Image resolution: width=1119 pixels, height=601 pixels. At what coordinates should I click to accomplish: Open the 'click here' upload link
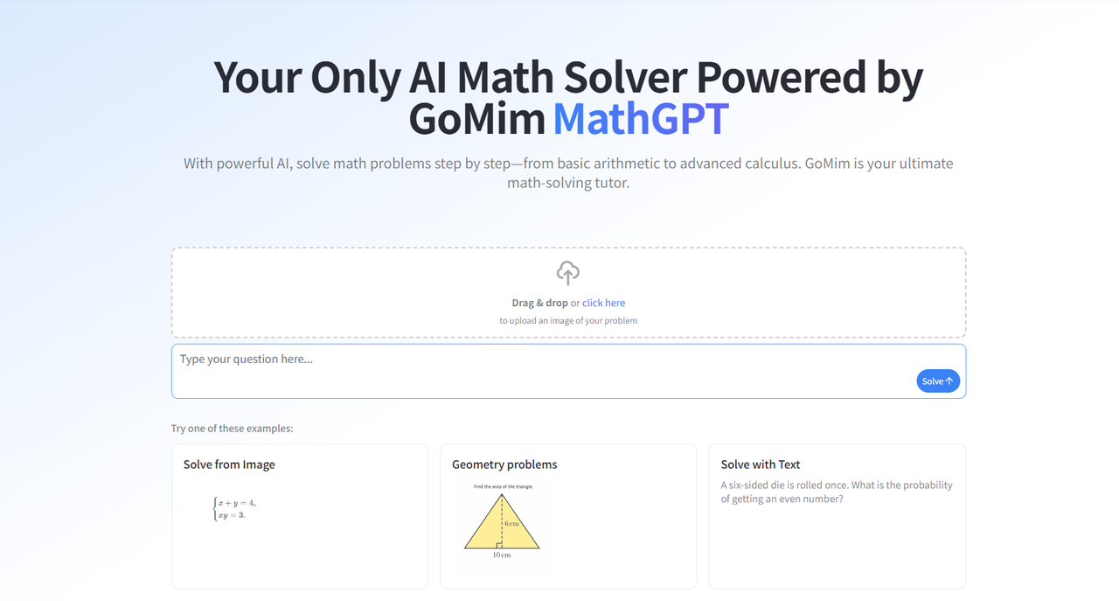pyautogui.click(x=603, y=303)
